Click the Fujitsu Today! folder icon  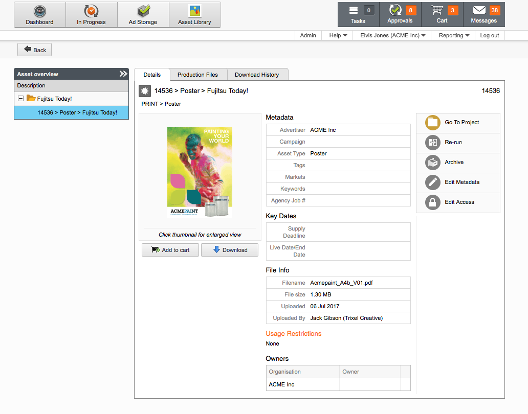coord(31,98)
